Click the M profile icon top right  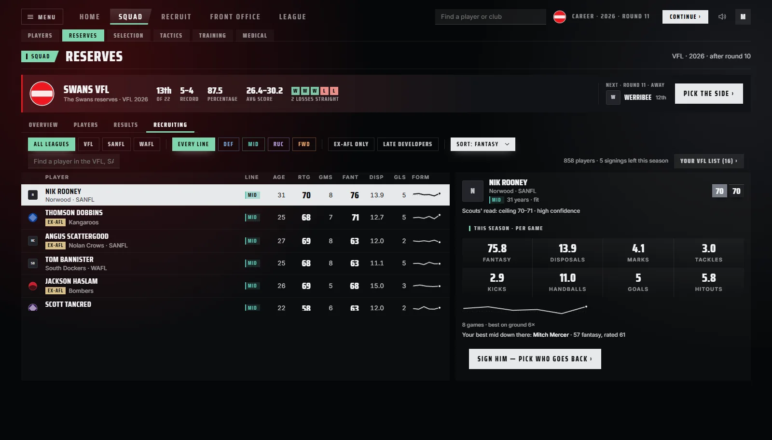tap(743, 17)
